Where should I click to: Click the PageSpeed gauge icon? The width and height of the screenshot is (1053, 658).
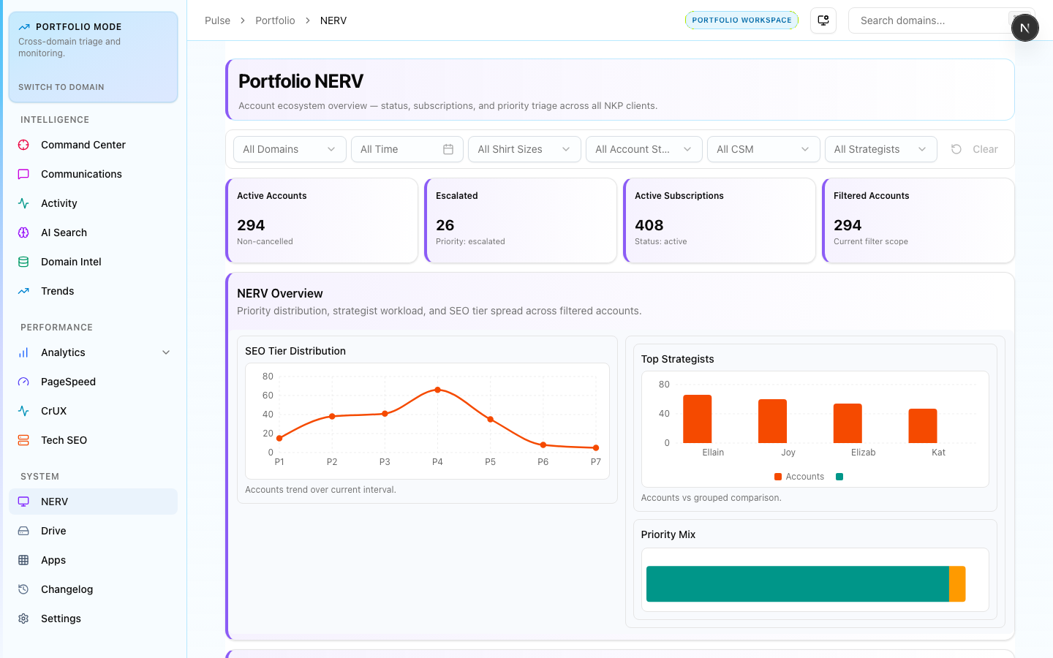tap(23, 382)
